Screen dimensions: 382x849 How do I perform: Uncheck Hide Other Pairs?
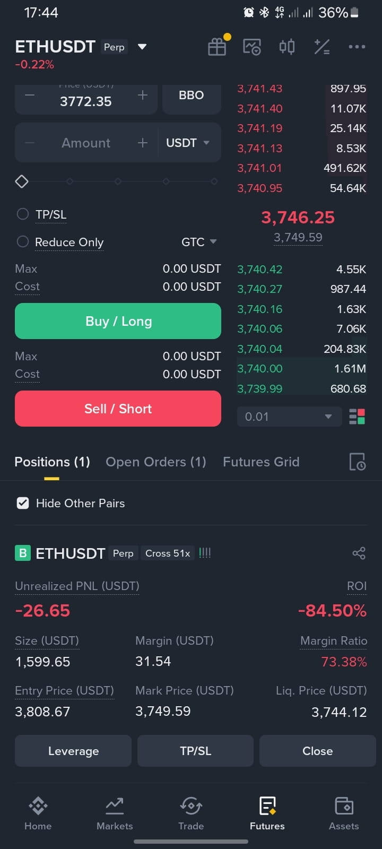pos(23,503)
